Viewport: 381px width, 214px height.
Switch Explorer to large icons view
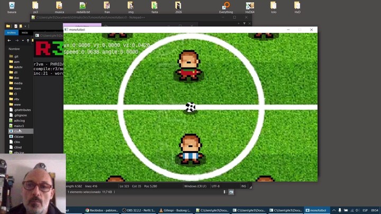231,192
